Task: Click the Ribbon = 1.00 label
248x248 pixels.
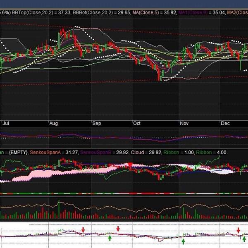Action: coord(179,153)
